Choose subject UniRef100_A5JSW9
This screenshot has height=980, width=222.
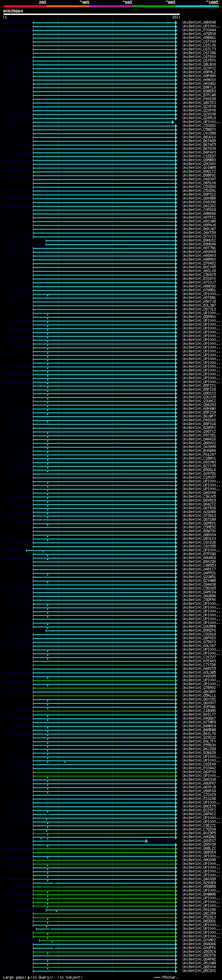[199, 963]
